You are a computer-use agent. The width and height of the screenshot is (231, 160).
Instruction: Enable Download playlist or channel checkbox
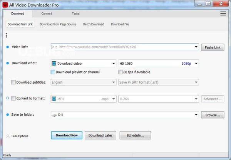click(53, 72)
